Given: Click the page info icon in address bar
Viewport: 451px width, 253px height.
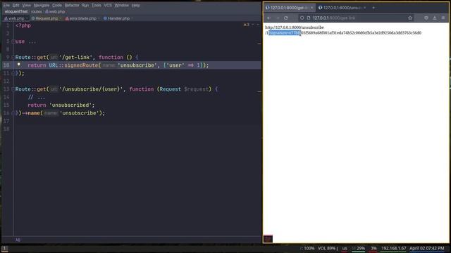Looking at the screenshot, I should click(x=309, y=18).
